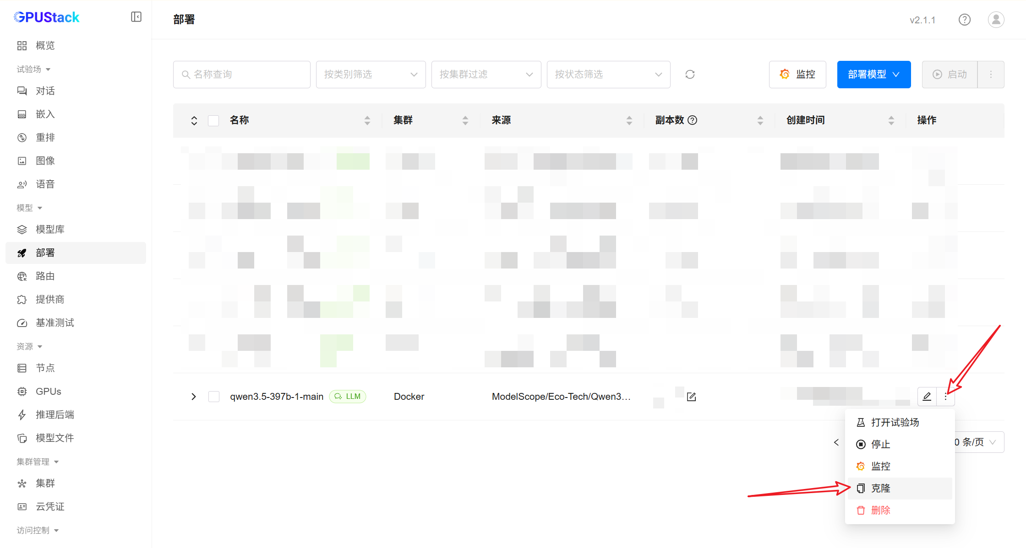The image size is (1026, 548).
Task: Click the 监控 toolbar button
Action: (797, 74)
